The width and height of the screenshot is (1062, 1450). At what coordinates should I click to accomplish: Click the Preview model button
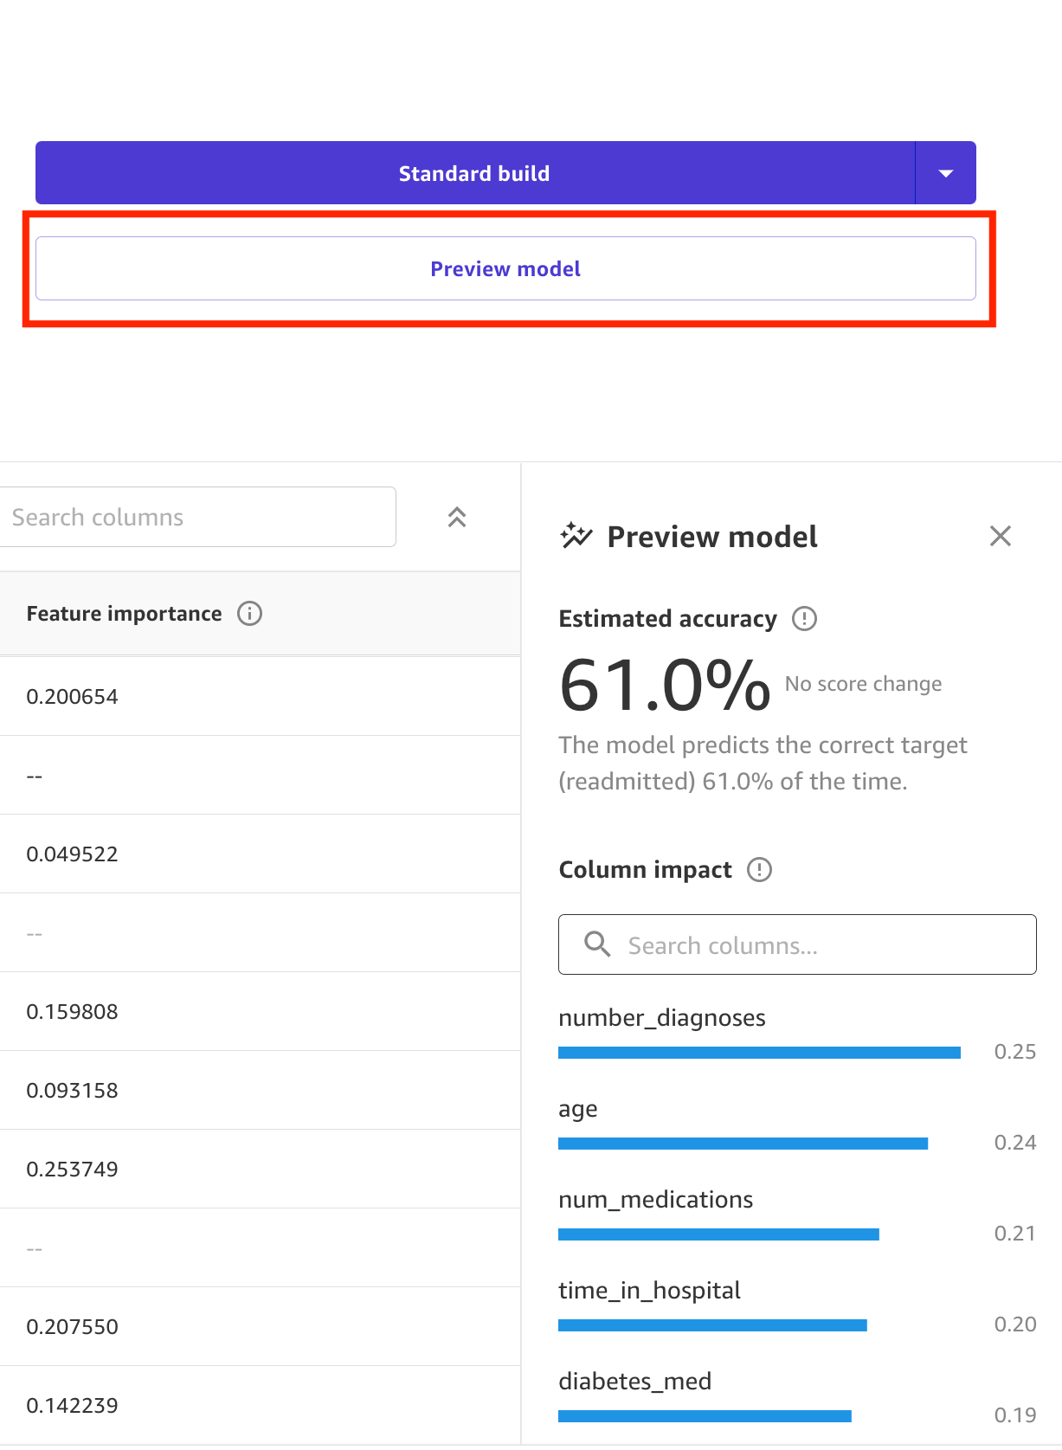pyautogui.click(x=505, y=268)
